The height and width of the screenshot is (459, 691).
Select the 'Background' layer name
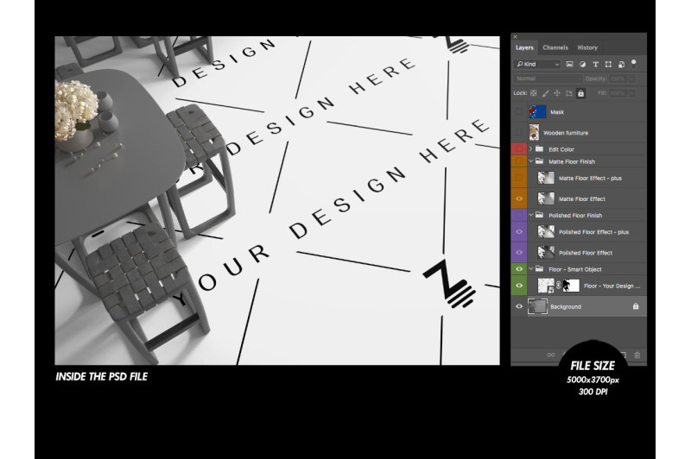pos(566,307)
